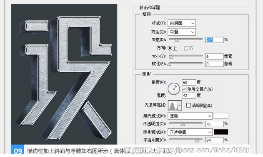Open the 样式 (Style) dropdown
The height and width of the screenshot is (157, 263).
tap(182, 23)
